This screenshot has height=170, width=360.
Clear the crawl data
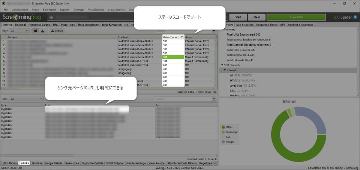click(x=256, y=17)
